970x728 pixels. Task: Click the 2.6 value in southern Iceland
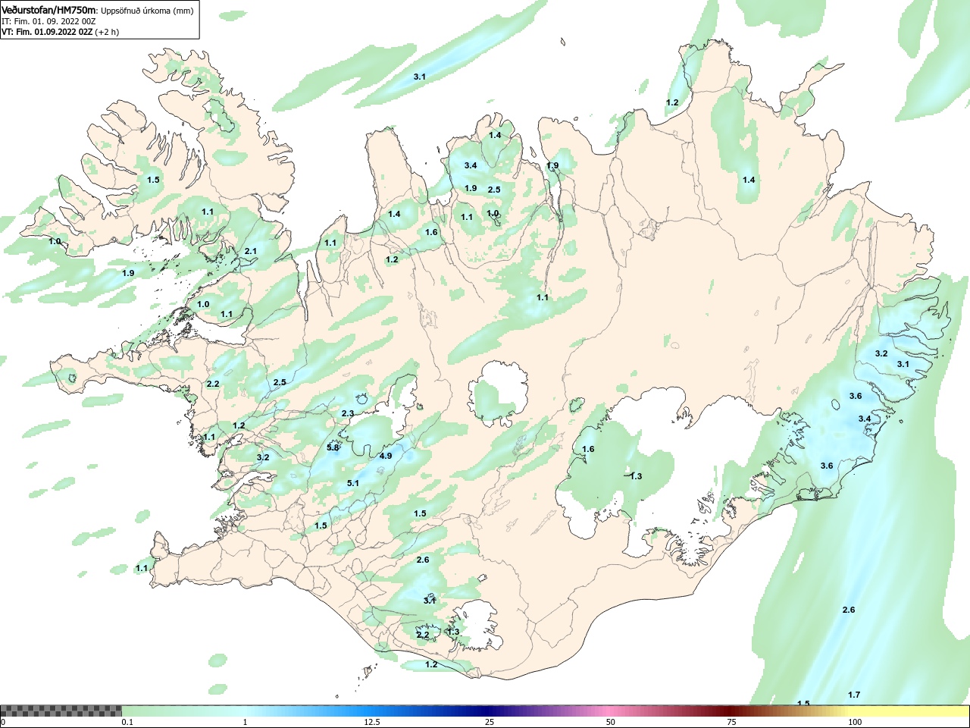tap(423, 560)
